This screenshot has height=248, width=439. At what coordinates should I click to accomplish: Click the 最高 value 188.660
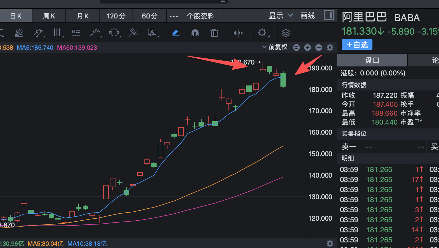[x=384, y=113]
